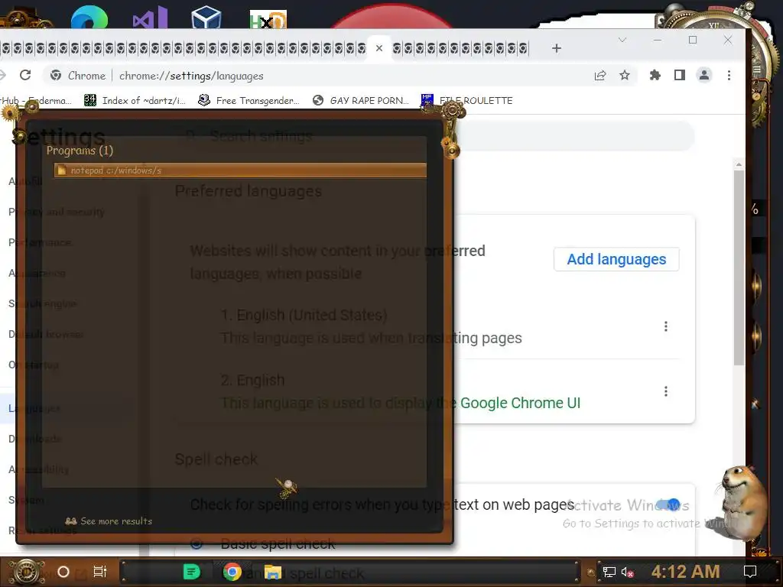Open options for English (United States)
Viewport: 783px width, 587px height.
[x=666, y=326]
